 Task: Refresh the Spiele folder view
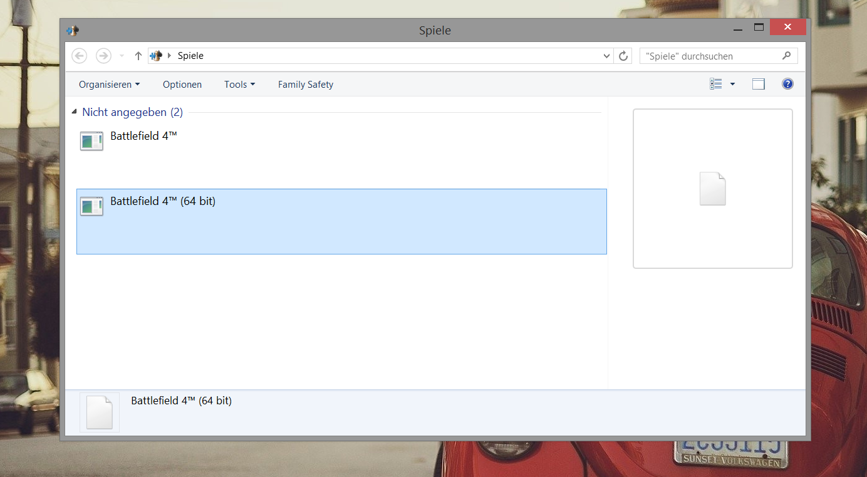pyautogui.click(x=623, y=56)
